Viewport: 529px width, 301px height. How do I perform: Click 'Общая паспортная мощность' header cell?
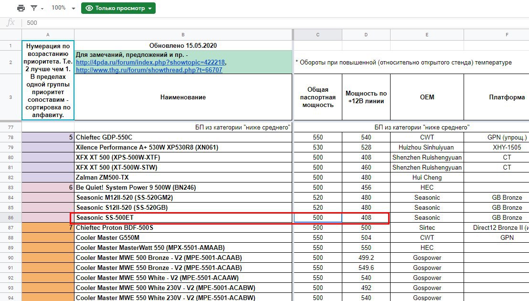[x=318, y=97]
